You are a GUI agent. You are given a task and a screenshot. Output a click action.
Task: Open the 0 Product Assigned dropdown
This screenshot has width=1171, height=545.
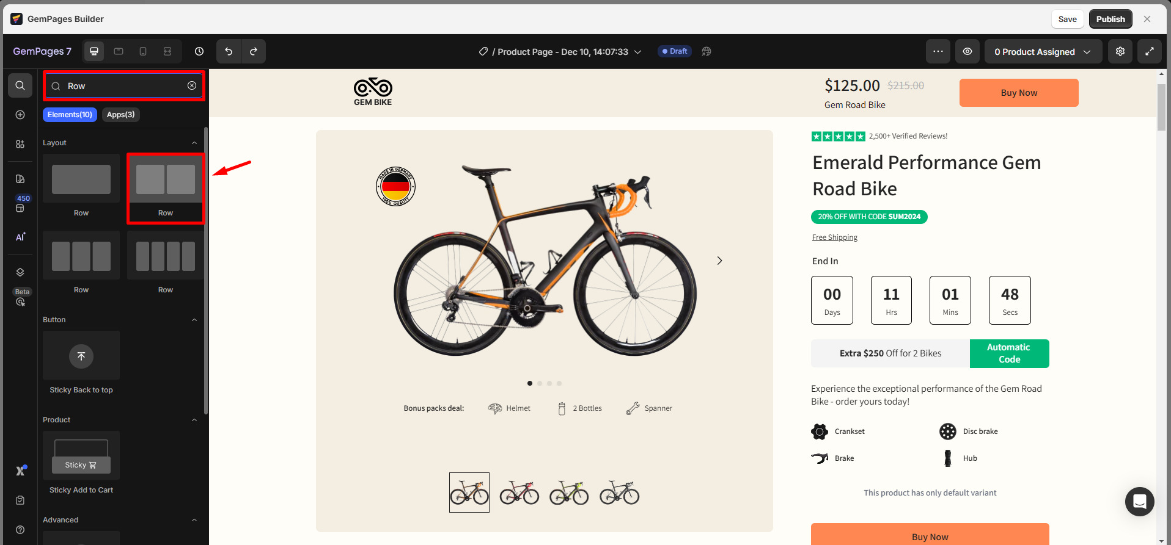click(1043, 51)
